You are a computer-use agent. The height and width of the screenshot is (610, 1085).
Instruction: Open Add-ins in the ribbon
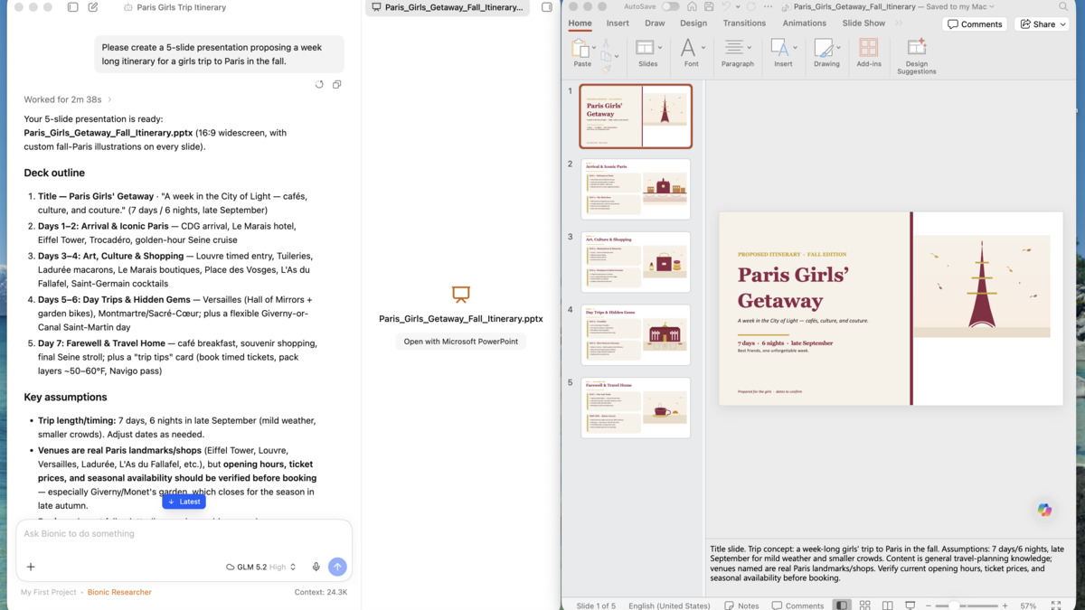(x=869, y=52)
